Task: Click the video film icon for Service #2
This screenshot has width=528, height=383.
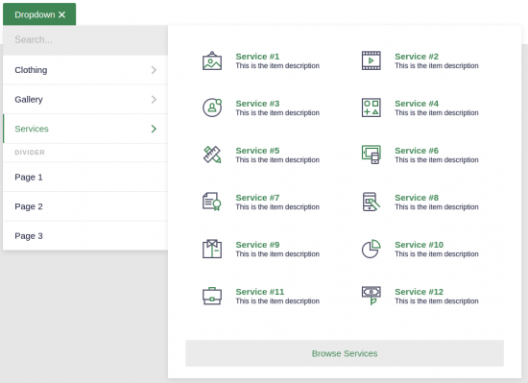Action: [372, 60]
